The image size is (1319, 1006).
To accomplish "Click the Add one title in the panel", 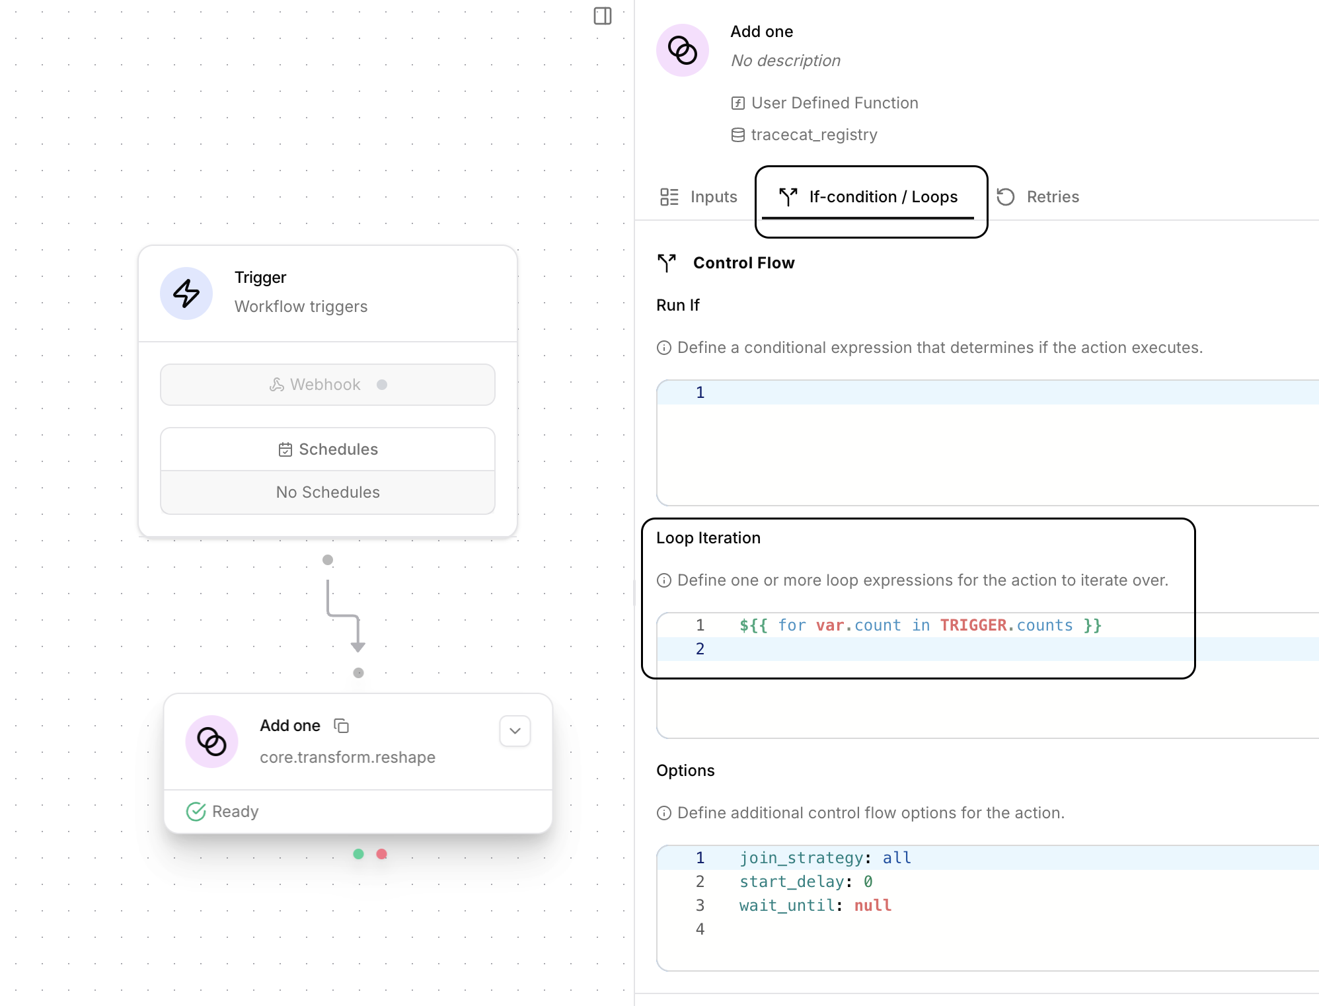I will pyautogui.click(x=761, y=32).
